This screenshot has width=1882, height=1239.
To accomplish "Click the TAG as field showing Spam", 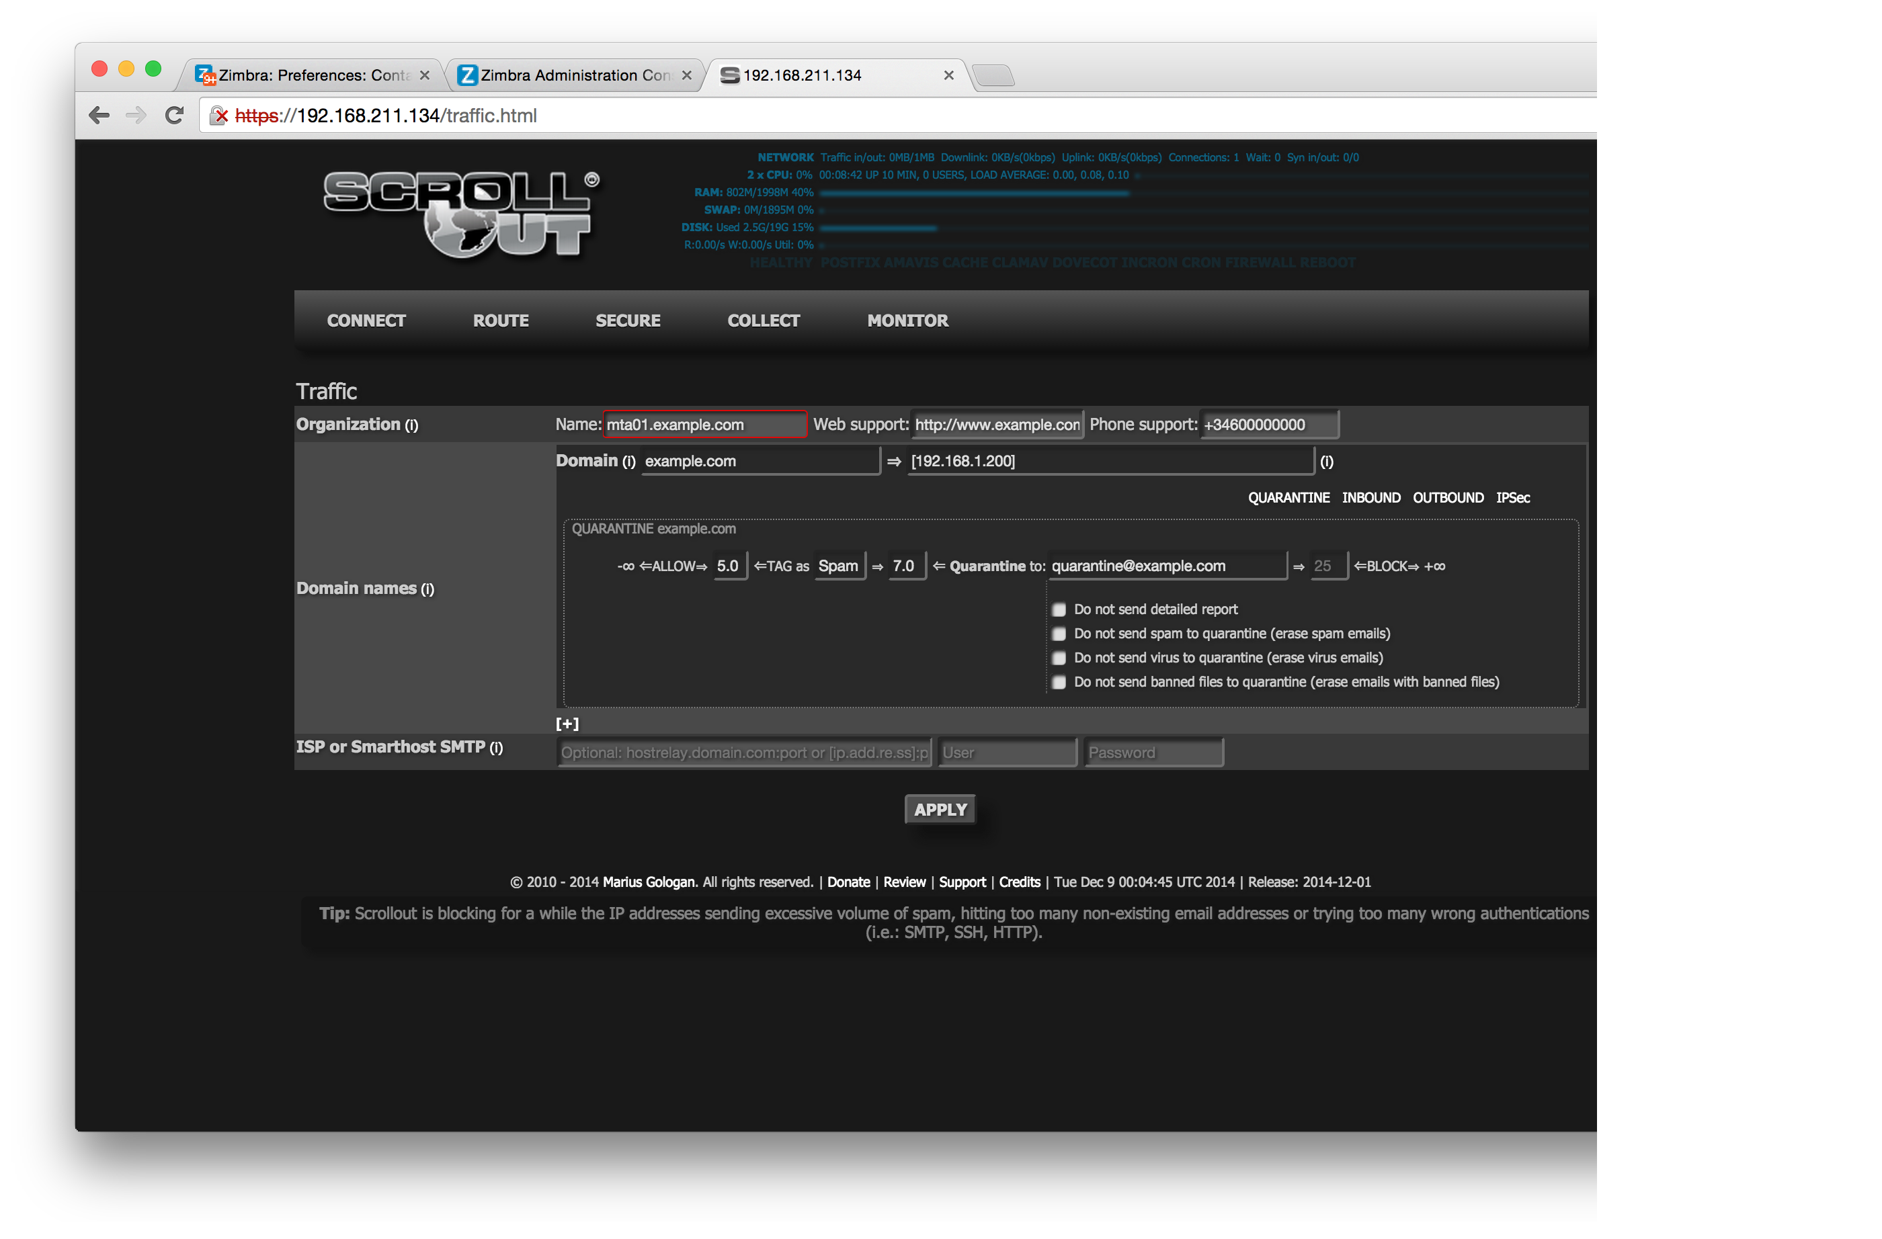I will coord(840,566).
